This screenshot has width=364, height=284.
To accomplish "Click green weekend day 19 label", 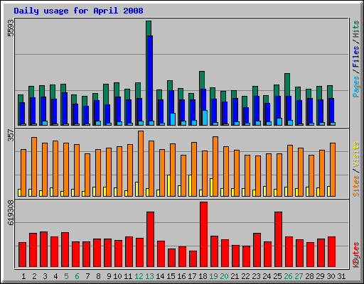I will pyautogui.click(x=213, y=276).
